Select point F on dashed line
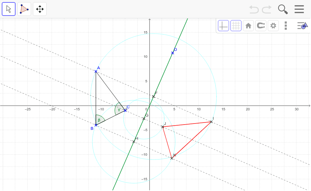This screenshot has width=311, height=191. pyautogui.click(x=154, y=97)
